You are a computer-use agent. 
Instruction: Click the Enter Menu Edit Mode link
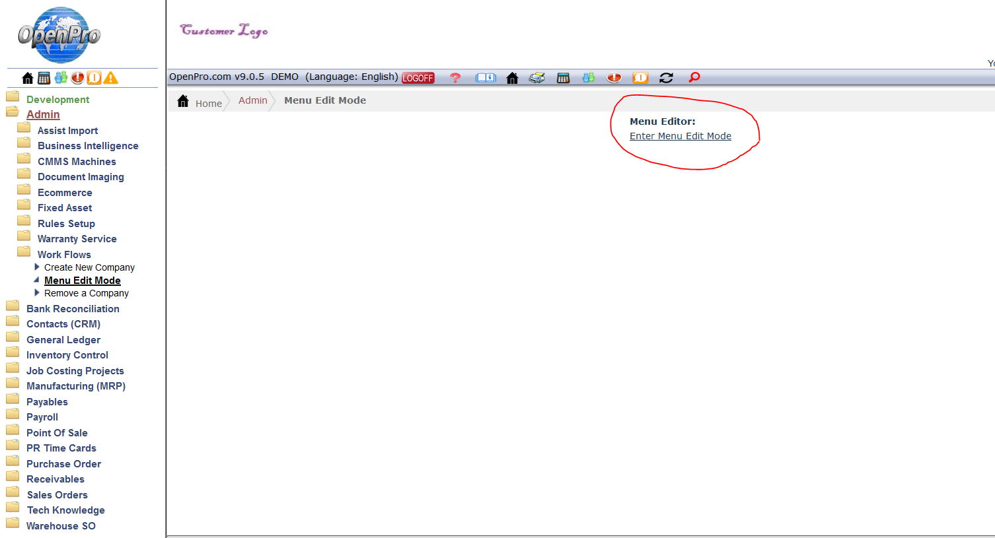[x=680, y=136]
